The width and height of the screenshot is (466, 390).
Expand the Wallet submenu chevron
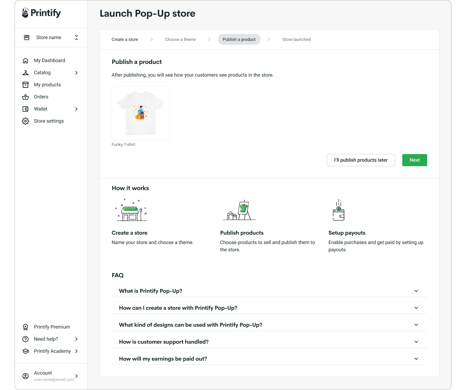click(76, 109)
